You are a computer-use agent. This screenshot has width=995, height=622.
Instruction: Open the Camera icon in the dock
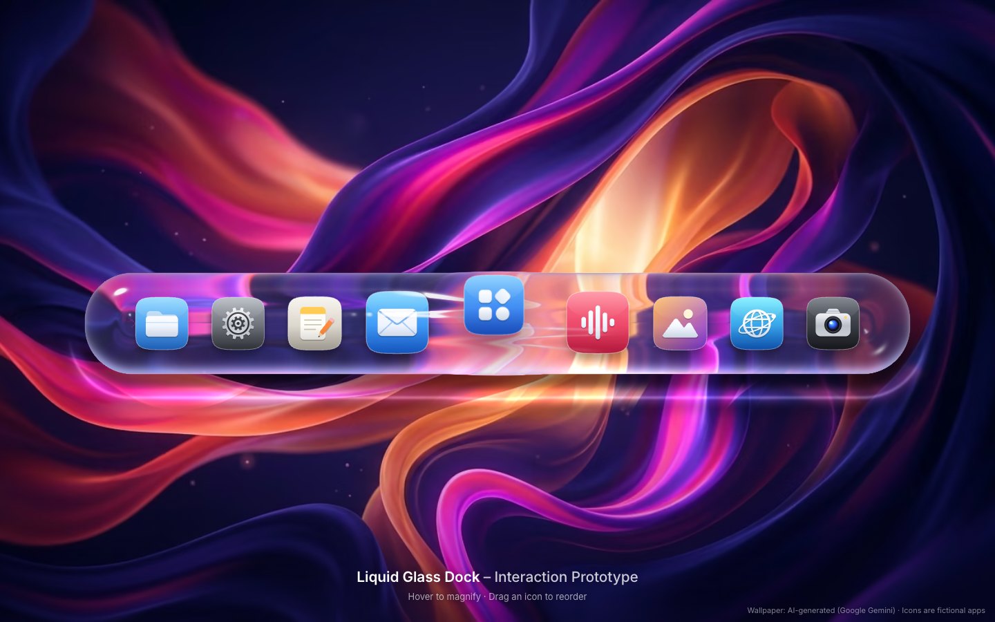click(833, 323)
